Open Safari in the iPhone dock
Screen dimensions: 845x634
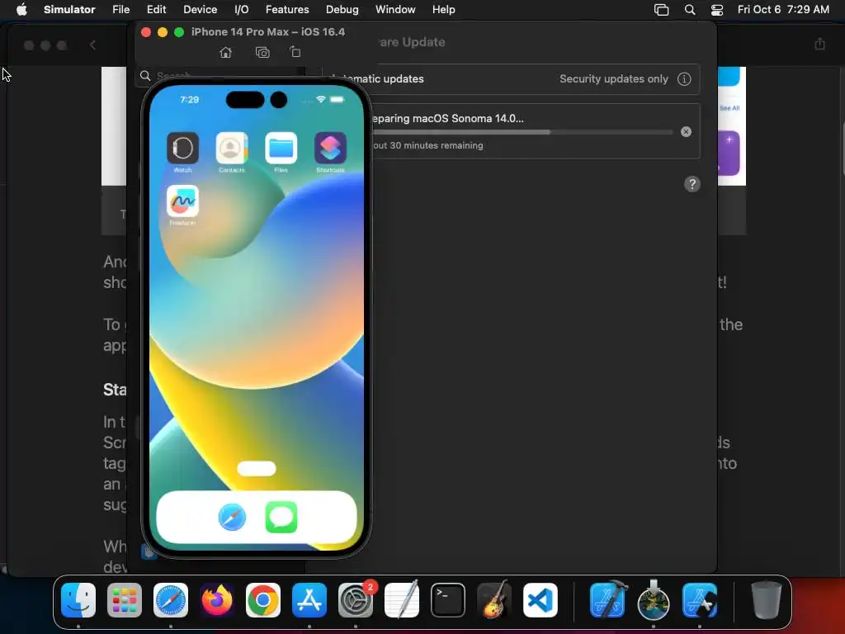tap(232, 517)
